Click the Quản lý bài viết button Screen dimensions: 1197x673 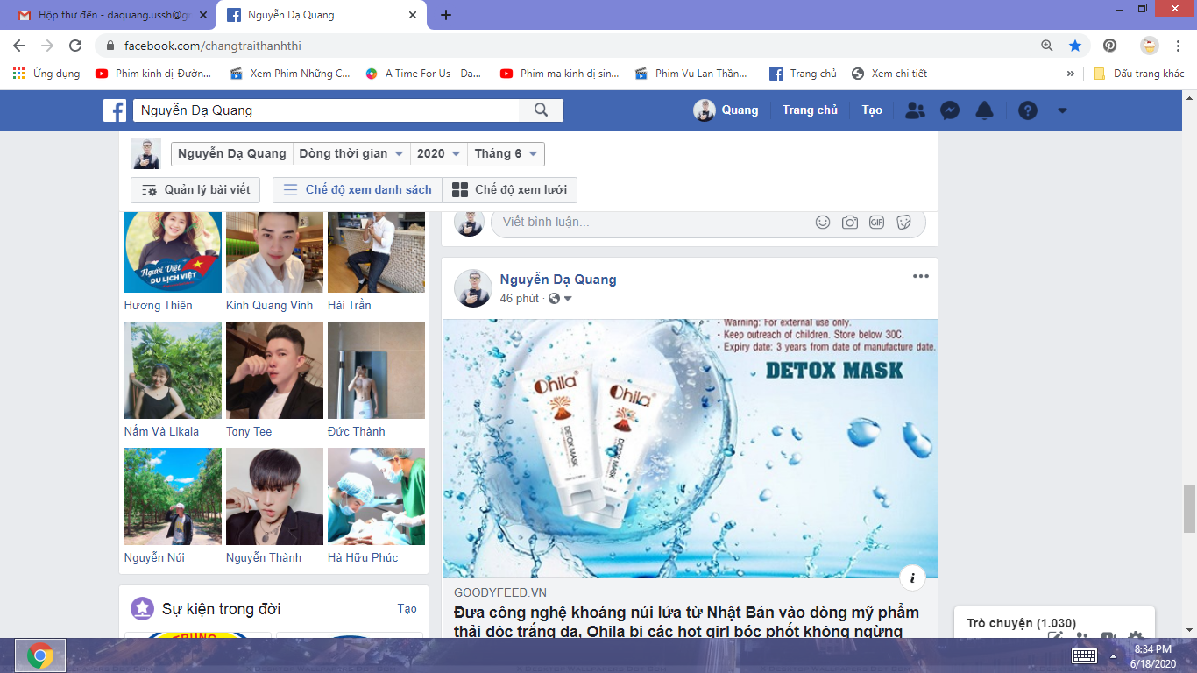pyautogui.click(x=195, y=190)
